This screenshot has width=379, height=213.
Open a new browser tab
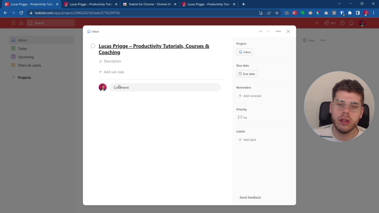244,4
